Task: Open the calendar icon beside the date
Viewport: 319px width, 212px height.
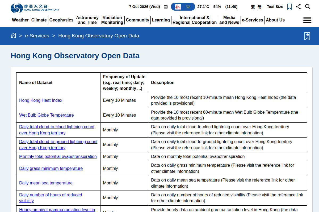Action: 166,7
